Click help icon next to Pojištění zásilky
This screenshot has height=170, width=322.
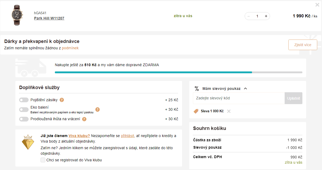(x=62, y=100)
